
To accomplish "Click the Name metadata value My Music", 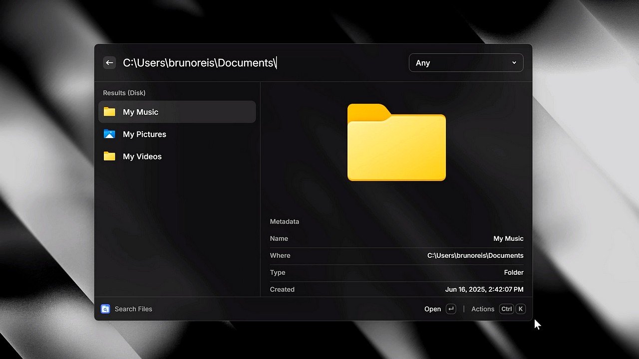I will click(x=508, y=238).
